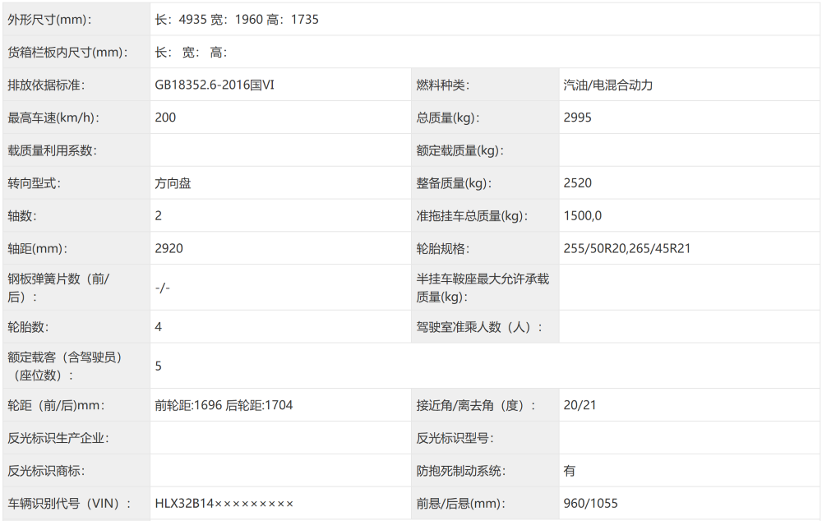Click the 方向盘 value
The width and height of the screenshot is (822, 521).
tap(173, 183)
